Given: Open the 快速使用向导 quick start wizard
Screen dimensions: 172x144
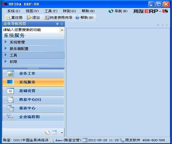Looking at the screenshot, I should tap(58, 18).
